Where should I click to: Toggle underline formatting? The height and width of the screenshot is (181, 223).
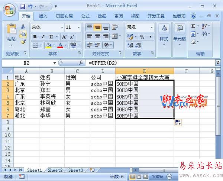tap(51, 37)
